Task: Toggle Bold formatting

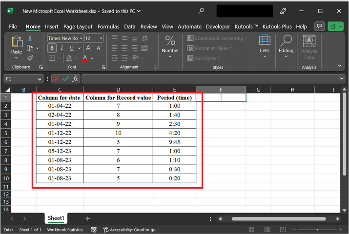Action: [52, 48]
